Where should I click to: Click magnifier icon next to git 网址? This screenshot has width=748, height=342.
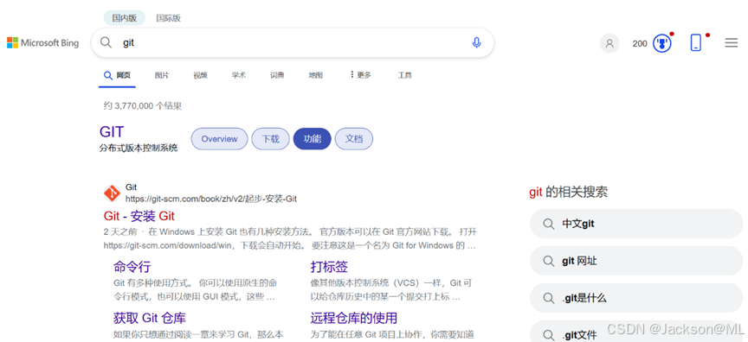pos(549,261)
